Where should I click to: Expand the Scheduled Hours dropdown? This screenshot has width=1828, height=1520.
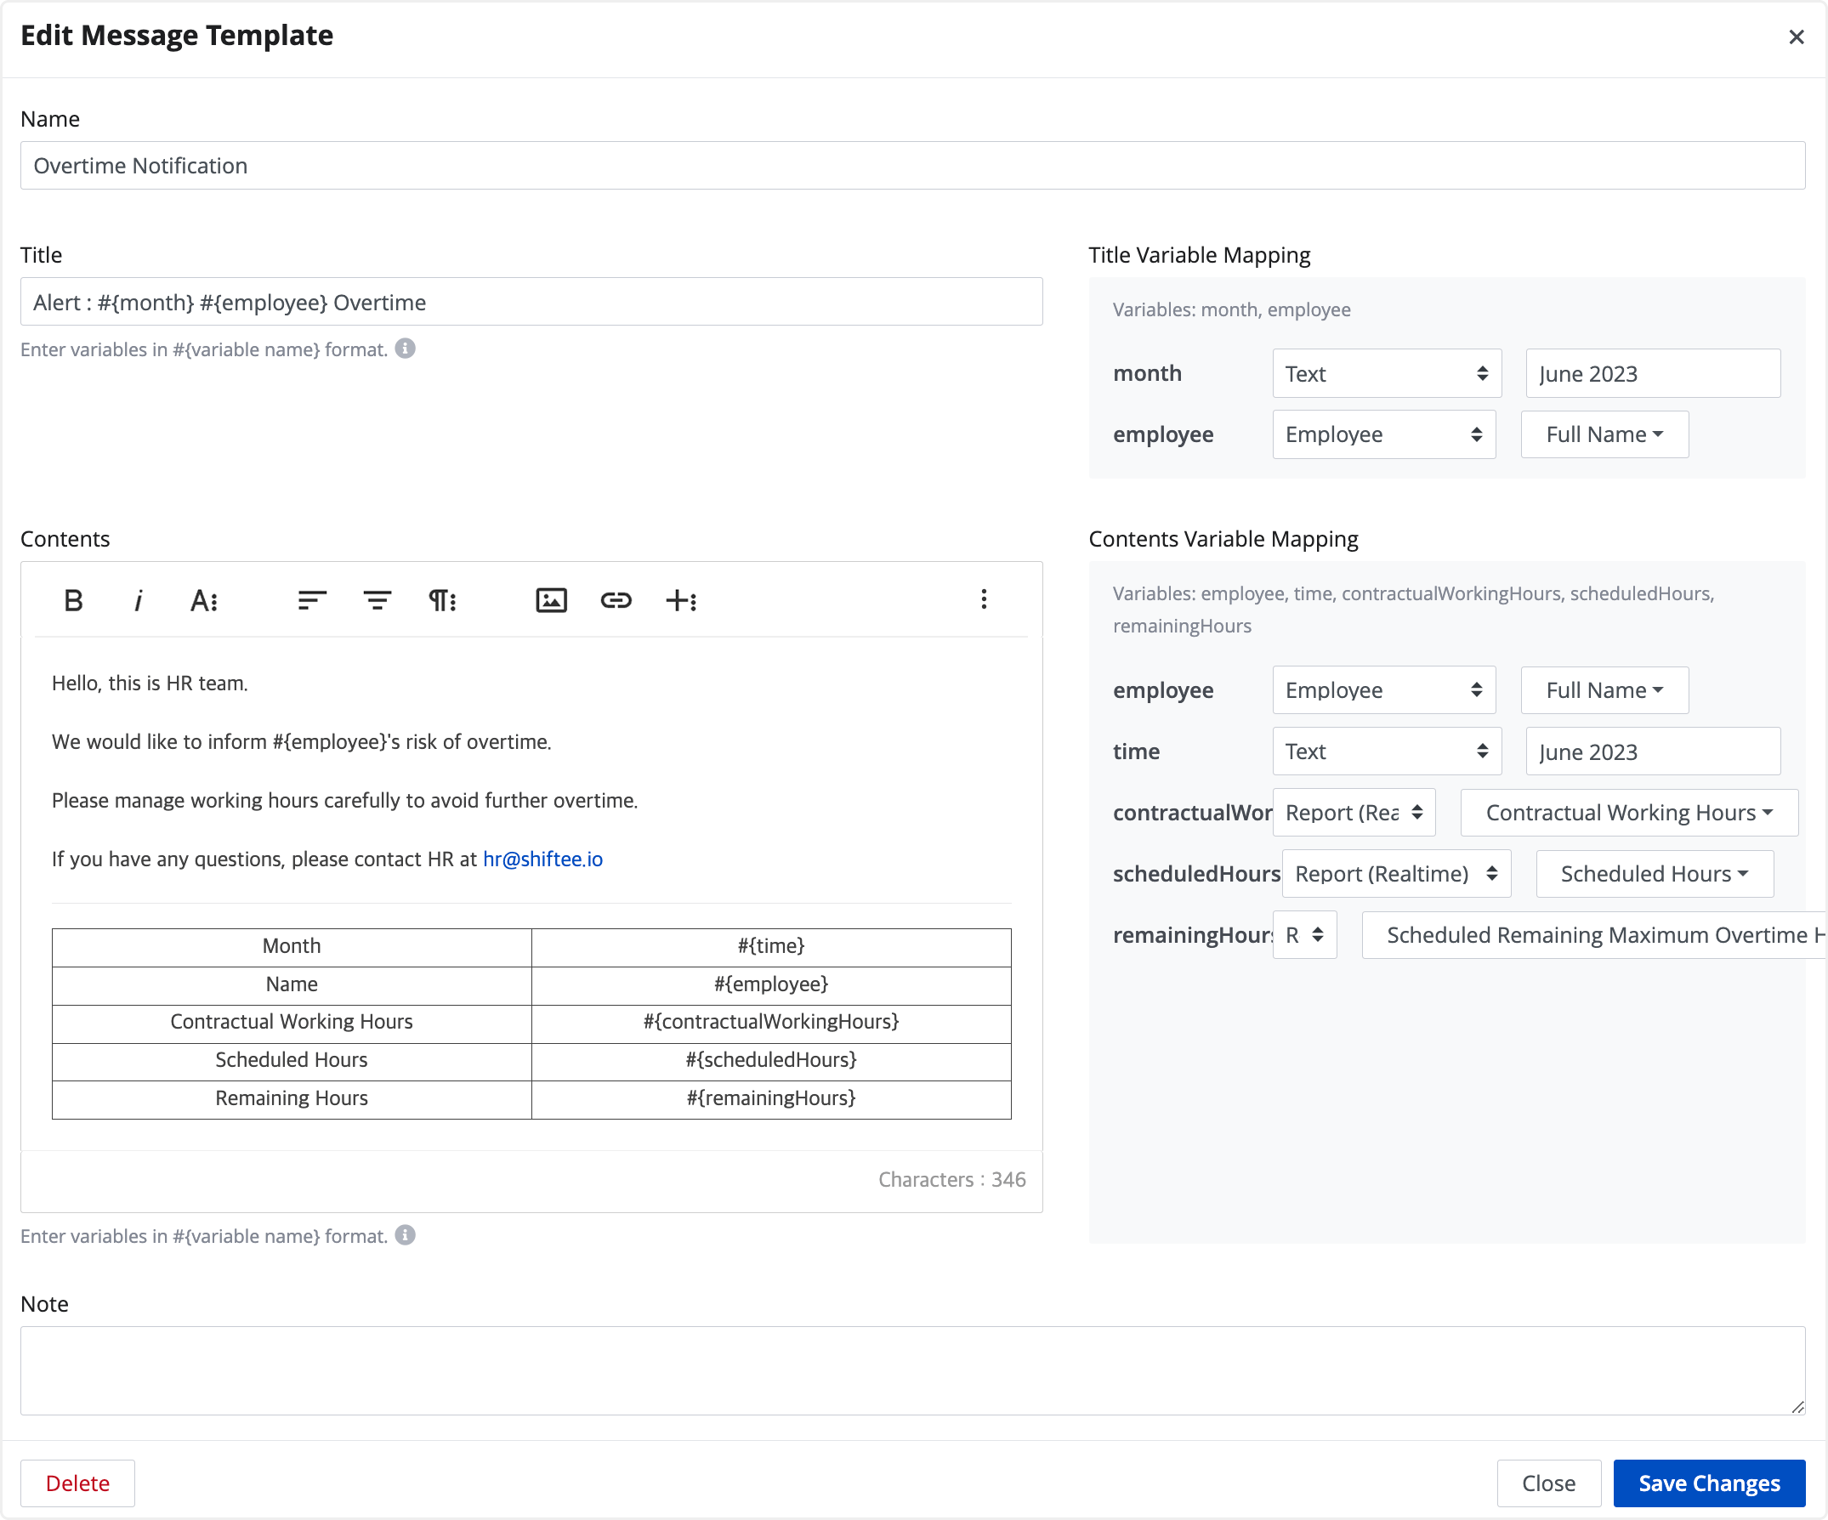(1654, 873)
